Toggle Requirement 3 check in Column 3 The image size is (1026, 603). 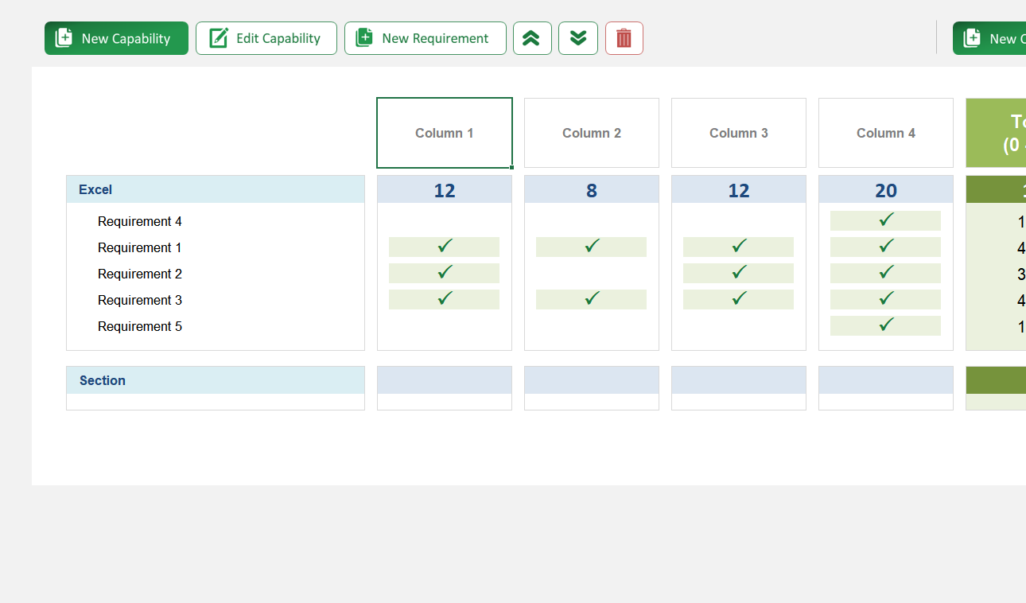point(738,299)
